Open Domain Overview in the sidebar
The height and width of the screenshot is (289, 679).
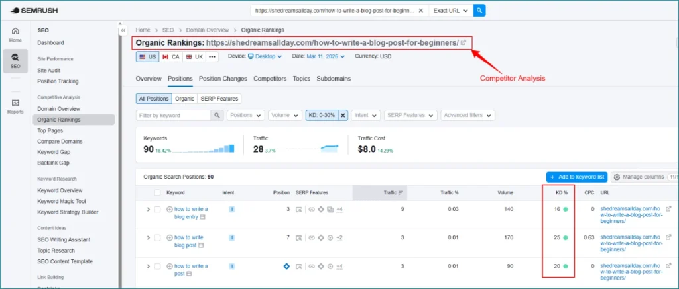coord(59,109)
